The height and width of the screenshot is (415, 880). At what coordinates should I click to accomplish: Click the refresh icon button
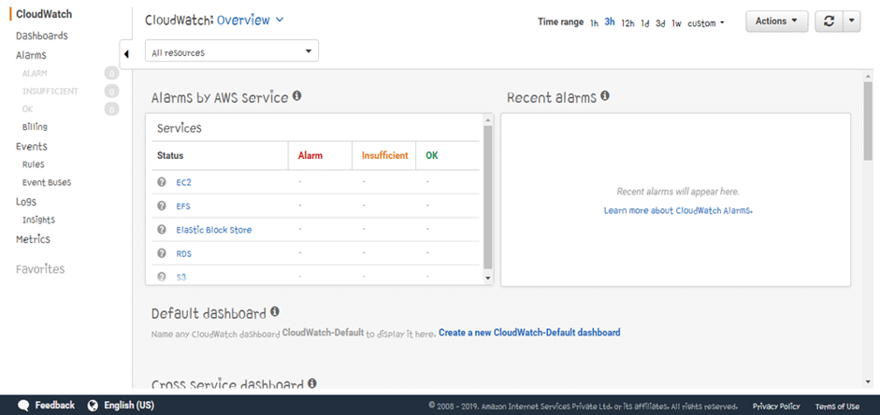(829, 21)
